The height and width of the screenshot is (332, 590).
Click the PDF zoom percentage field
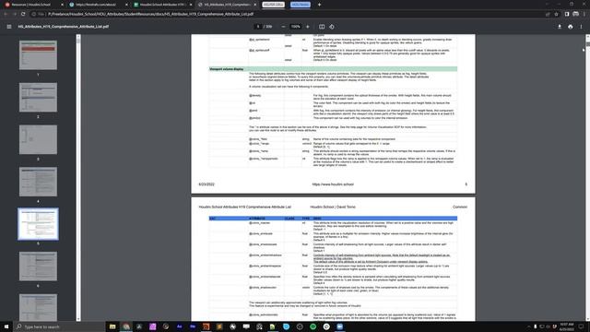tap(296, 27)
